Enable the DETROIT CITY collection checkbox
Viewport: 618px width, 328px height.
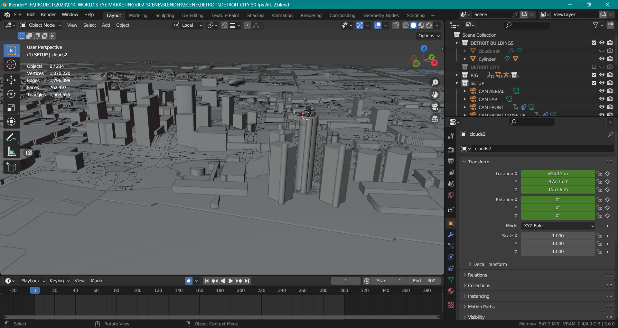click(594, 67)
